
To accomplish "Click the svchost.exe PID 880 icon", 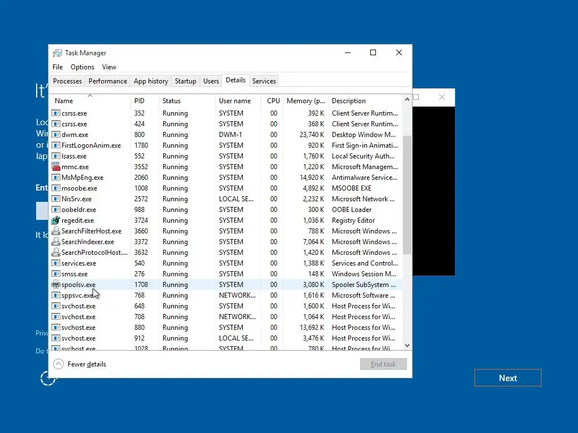I will pyautogui.click(x=56, y=328).
